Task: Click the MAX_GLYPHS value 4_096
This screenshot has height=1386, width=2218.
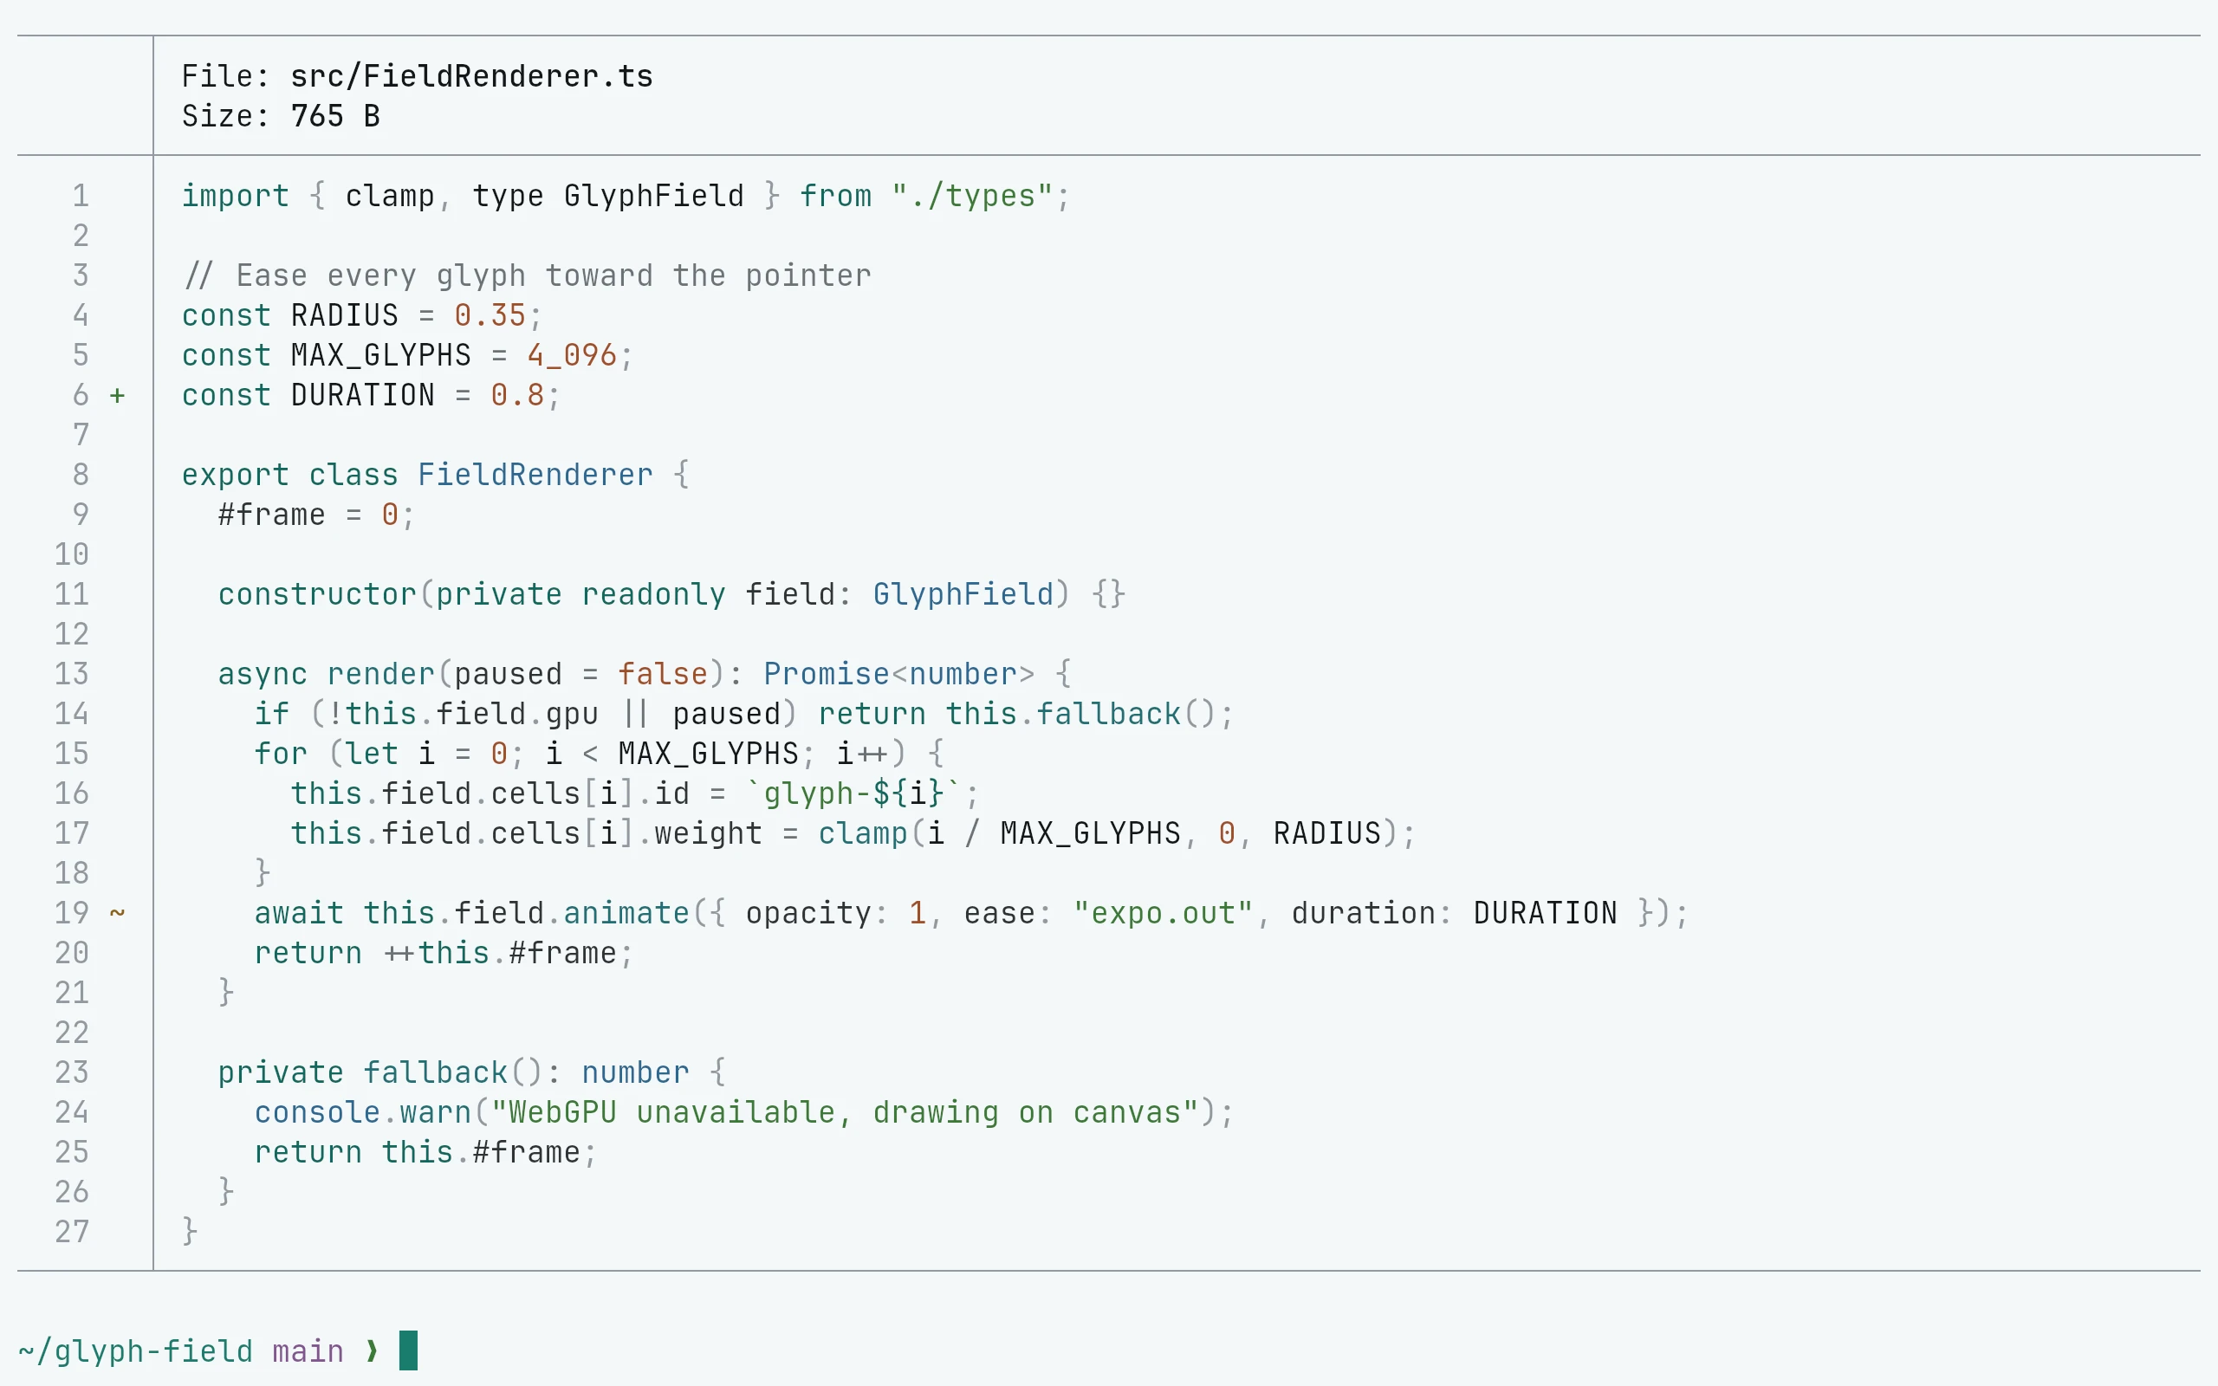Action: [572, 356]
